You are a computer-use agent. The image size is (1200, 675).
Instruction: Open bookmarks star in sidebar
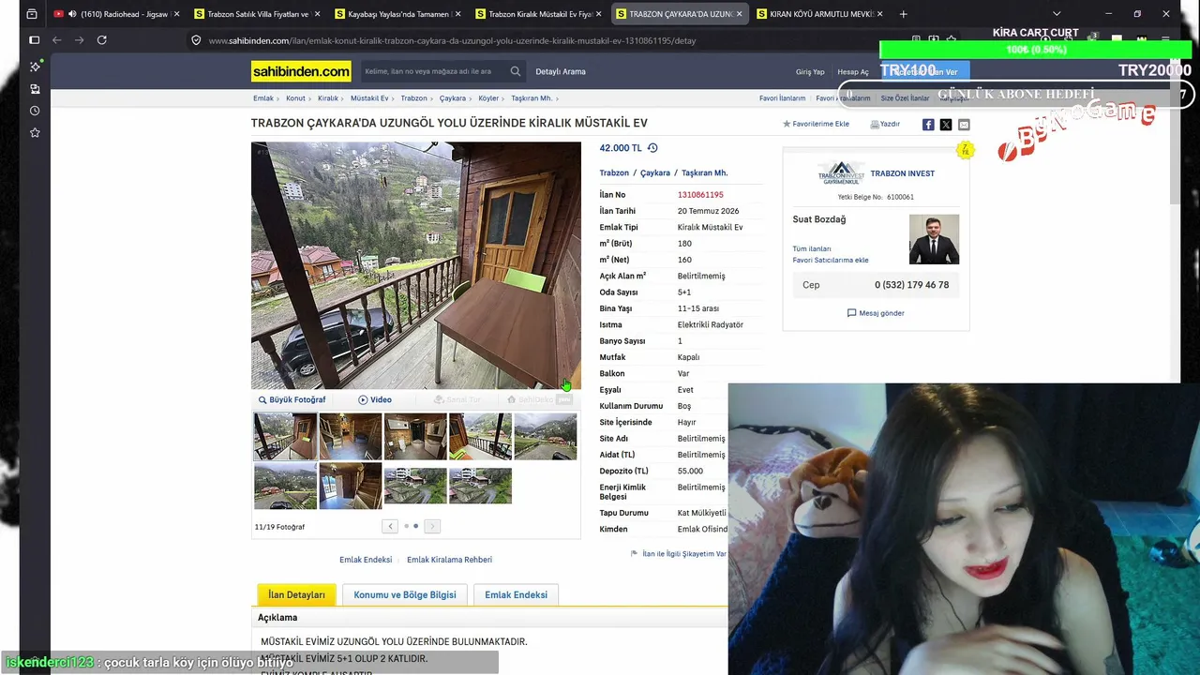tap(35, 133)
